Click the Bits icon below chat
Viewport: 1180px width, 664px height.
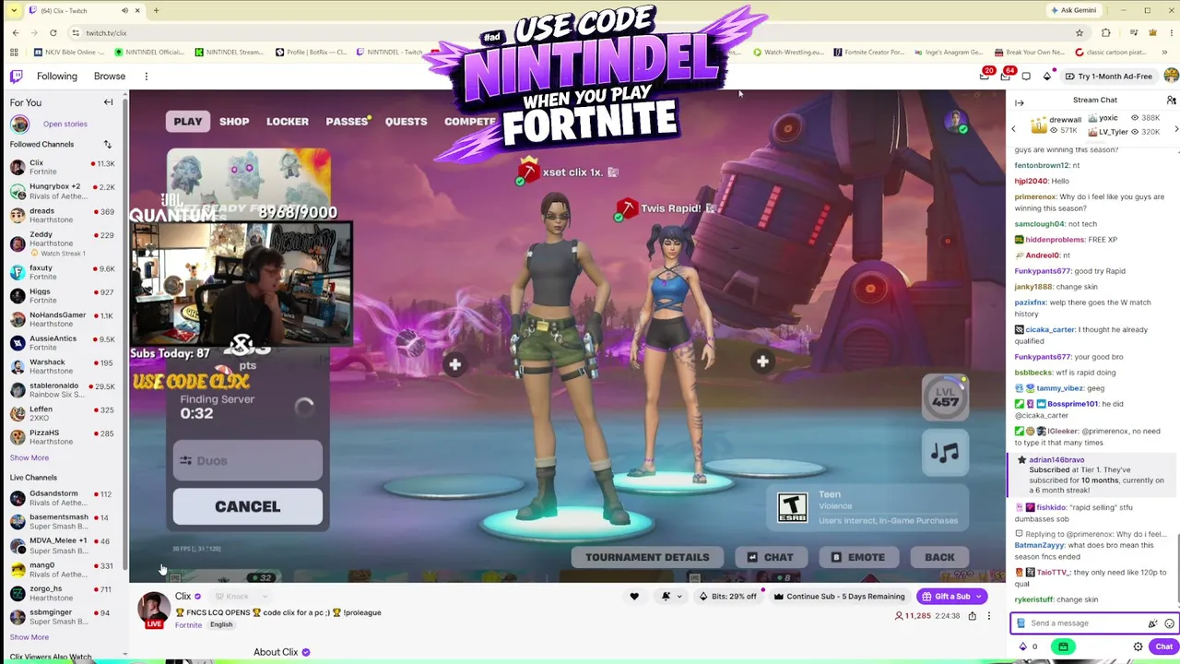tap(1022, 646)
